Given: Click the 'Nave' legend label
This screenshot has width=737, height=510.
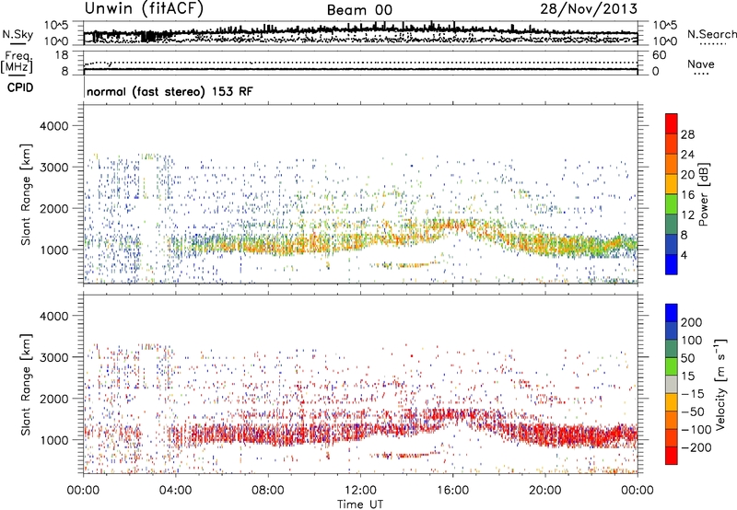Looking at the screenshot, I should coord(700,64).
